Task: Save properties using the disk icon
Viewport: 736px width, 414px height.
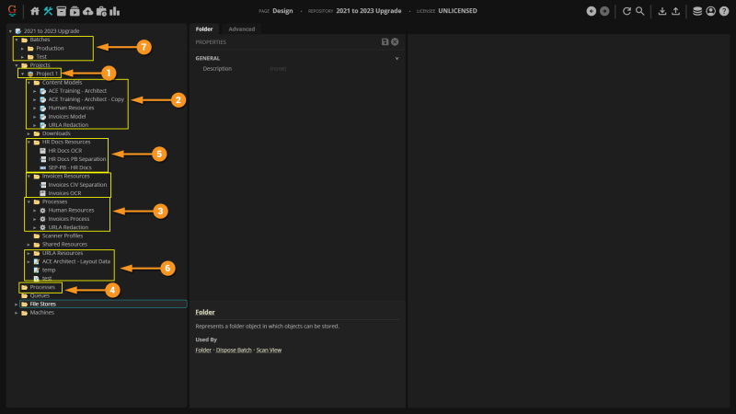Action: click(x=385, y=42)
